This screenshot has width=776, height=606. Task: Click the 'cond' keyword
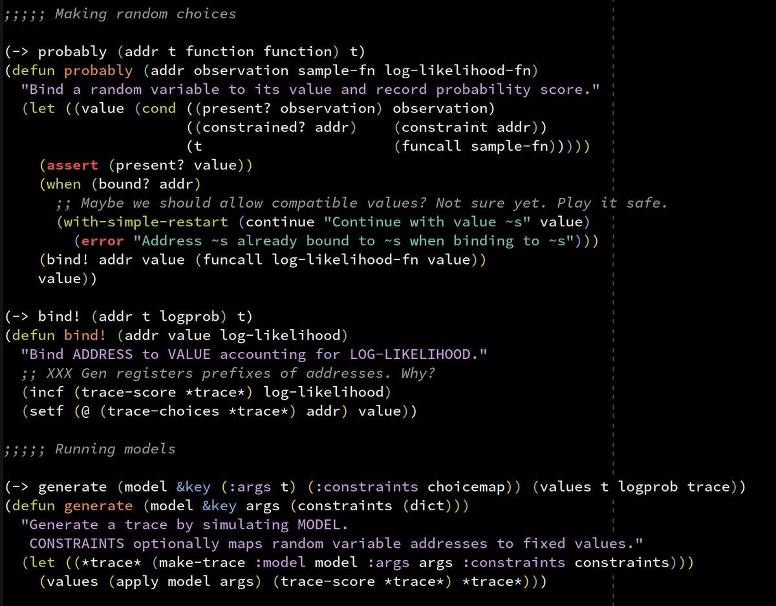tap(159, 108)
